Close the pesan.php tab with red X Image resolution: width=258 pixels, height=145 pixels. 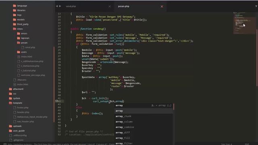pyautogui.click(x=162, y=6)
